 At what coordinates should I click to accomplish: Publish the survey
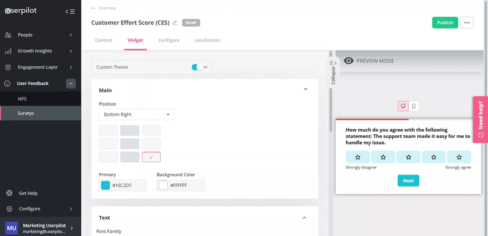pos(445,23)
